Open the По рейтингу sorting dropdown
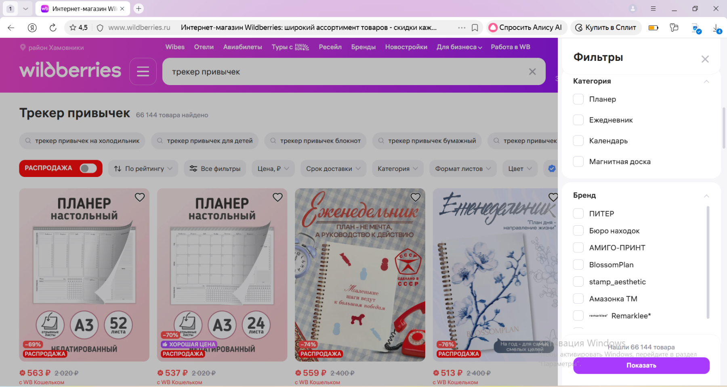727x387 pixels. coord(143,169)
